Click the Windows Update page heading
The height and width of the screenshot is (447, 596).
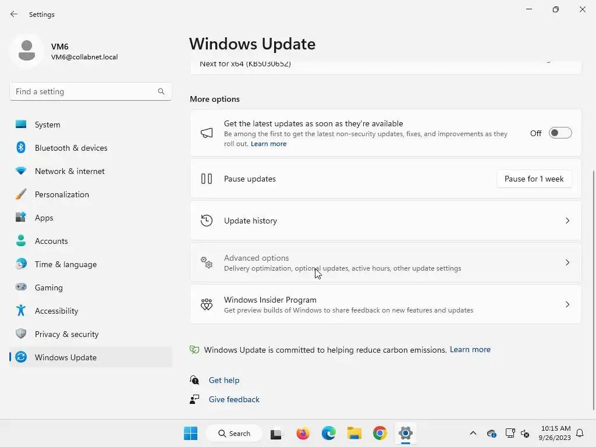coord(253,44)
